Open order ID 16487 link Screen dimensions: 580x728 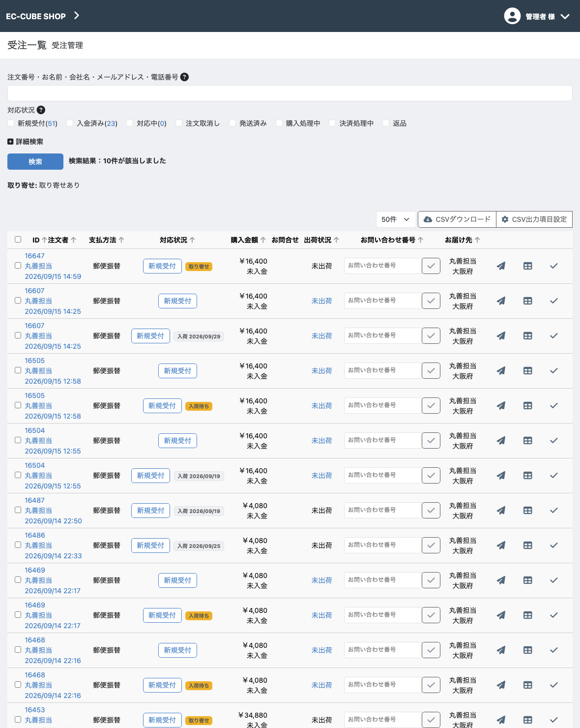click(35, 500)
